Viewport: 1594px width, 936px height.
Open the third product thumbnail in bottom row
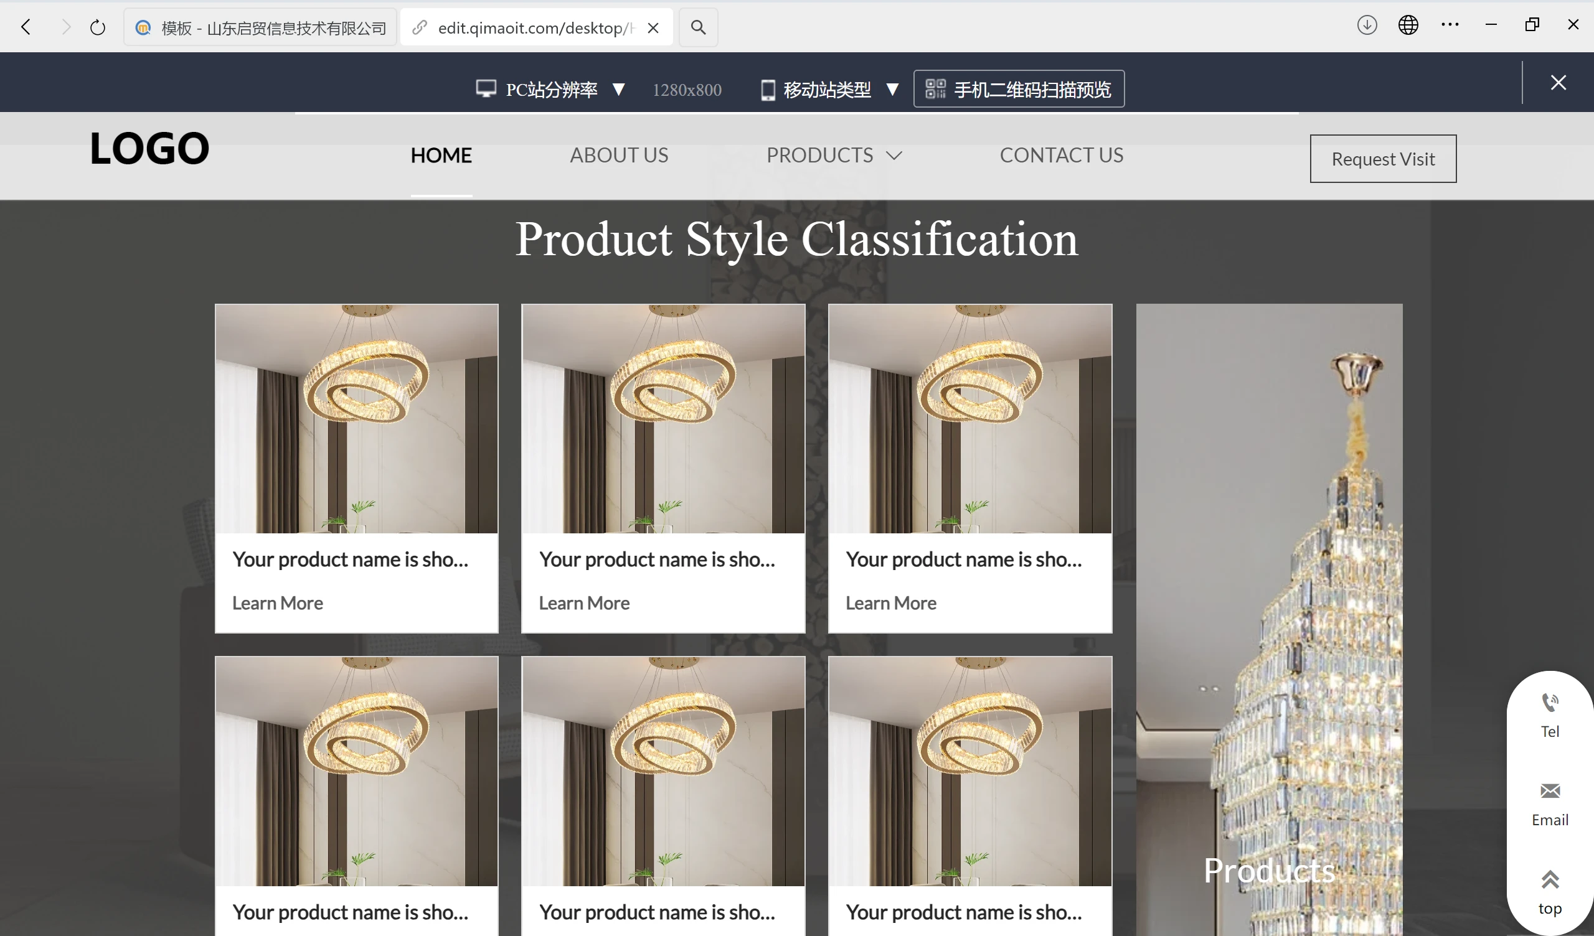coord(970,772)
